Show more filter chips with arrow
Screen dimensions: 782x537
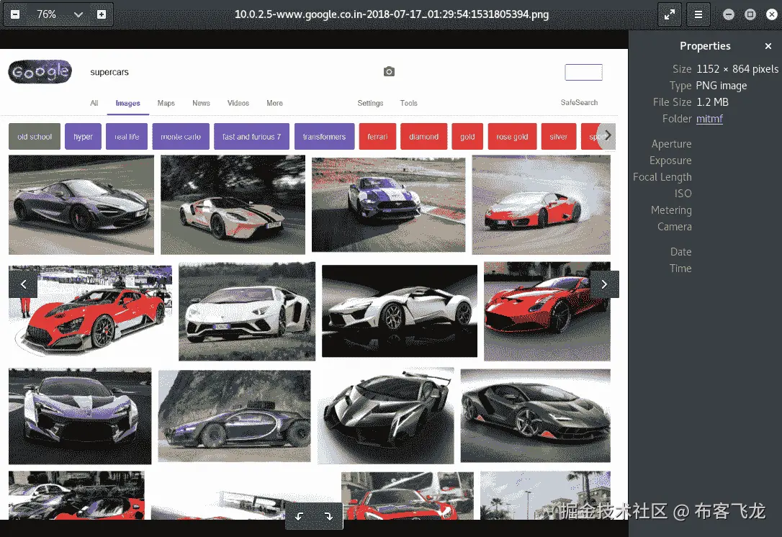[608, 135]
